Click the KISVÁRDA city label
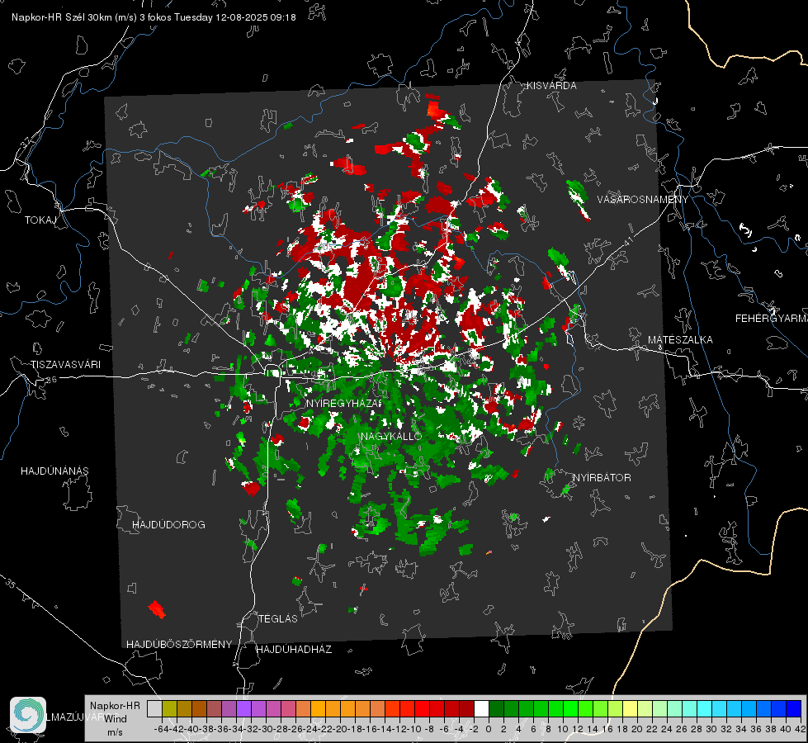Image resolution: width=808 pixels, height=743 pixels. point(551,86)
